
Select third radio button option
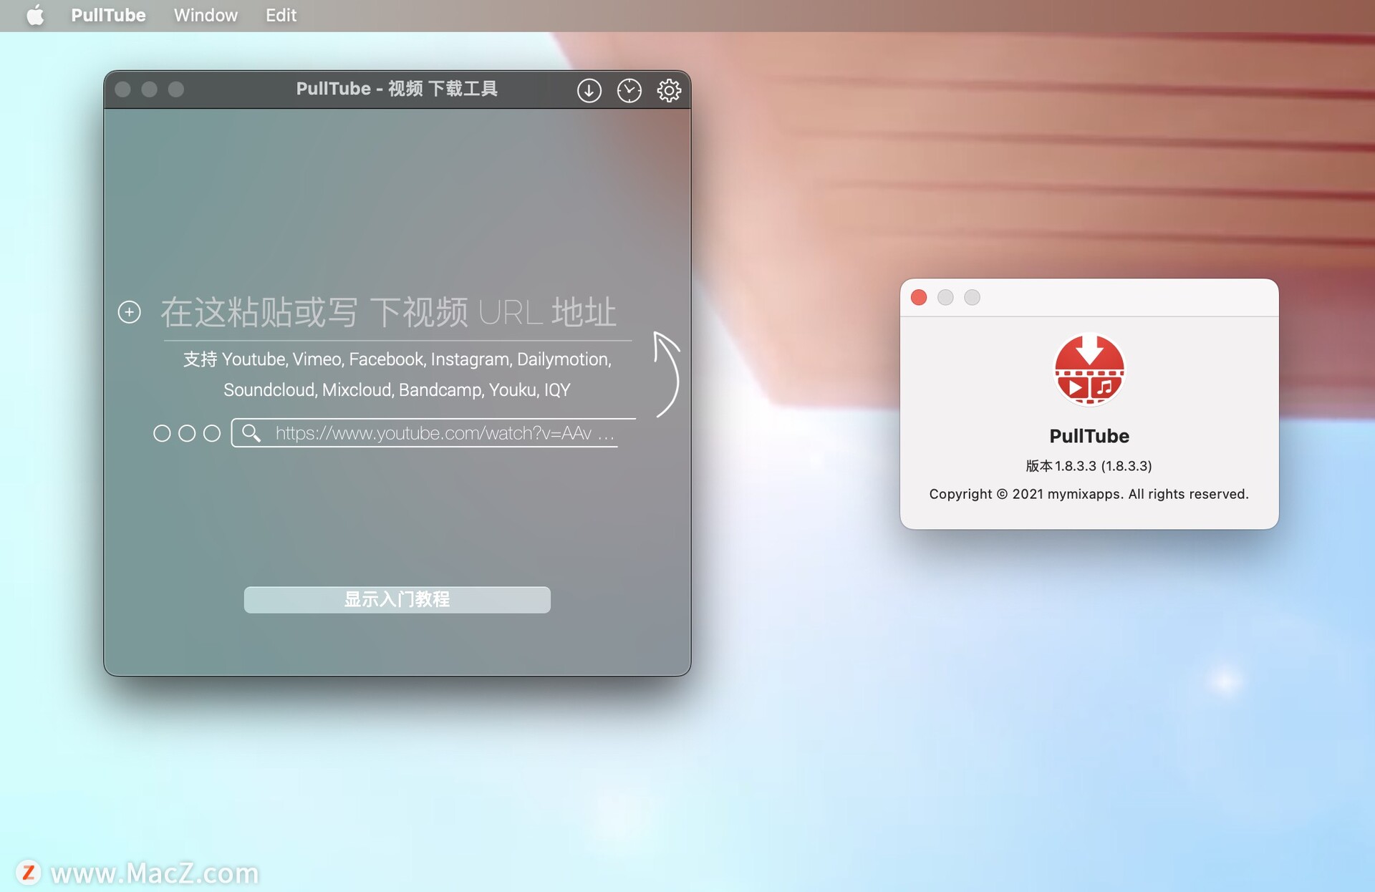click(213, 432)
